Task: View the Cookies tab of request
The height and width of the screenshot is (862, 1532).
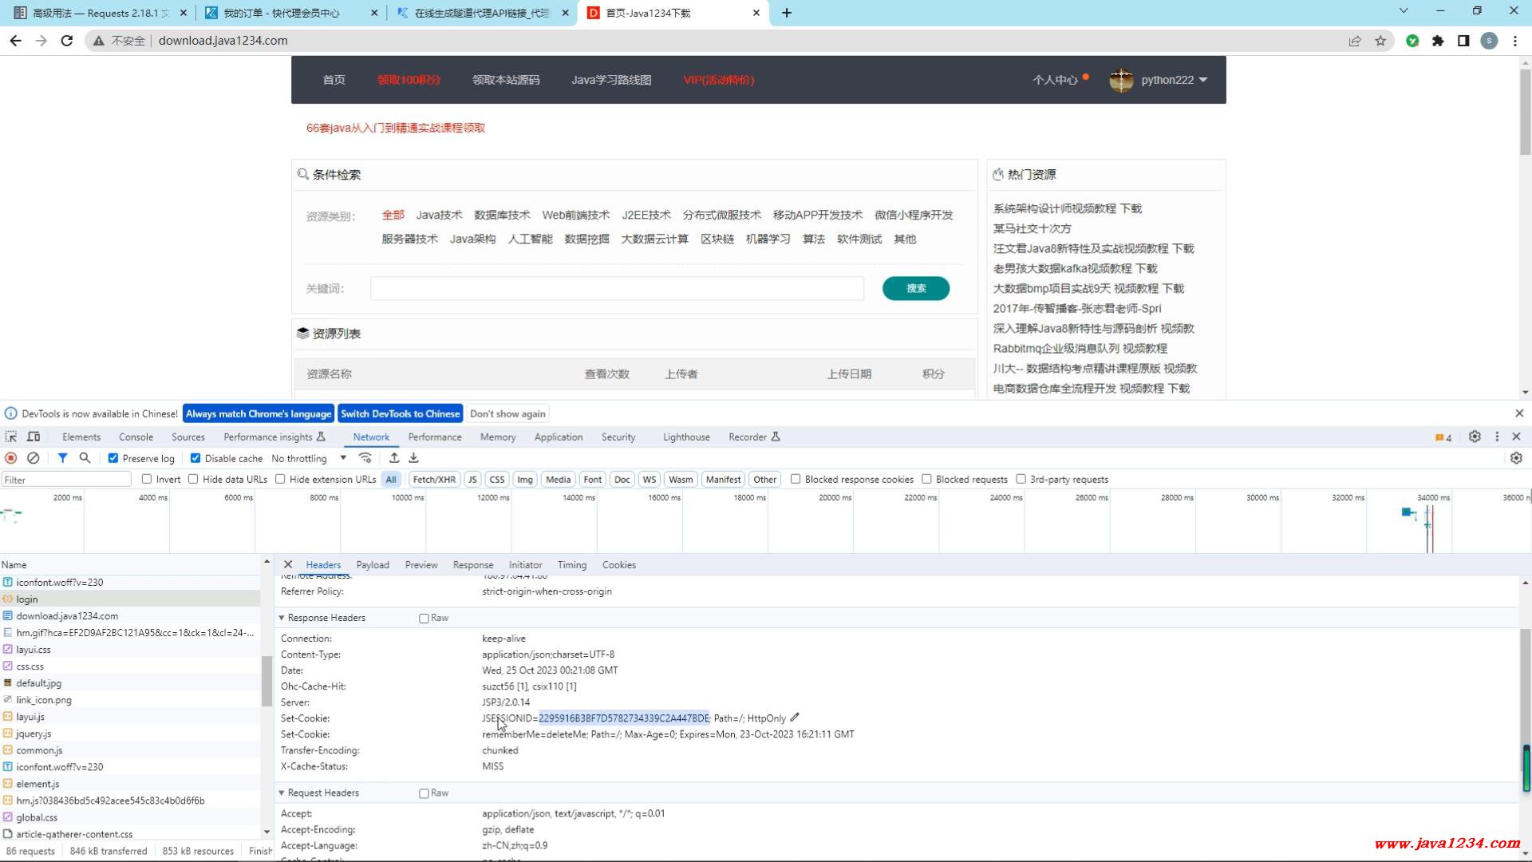Action: tap(619, 564)
